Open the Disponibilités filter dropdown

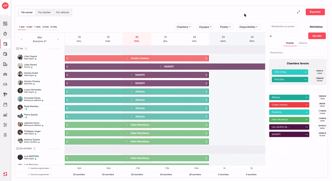(x=249, y=27)
